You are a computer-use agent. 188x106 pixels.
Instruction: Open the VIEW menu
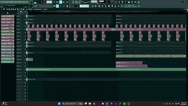coord(15,2)
